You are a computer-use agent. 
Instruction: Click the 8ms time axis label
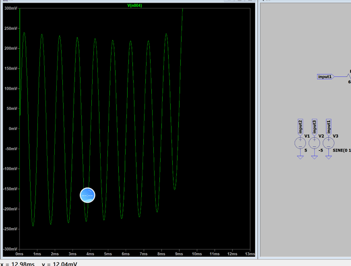pos(161,254)
